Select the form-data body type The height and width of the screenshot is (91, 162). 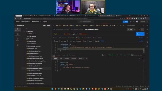click(x=63, y=41)
